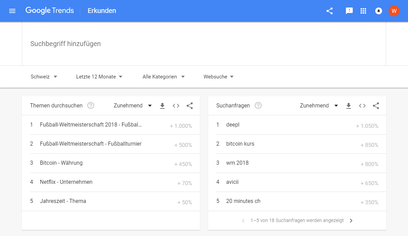408x236 pixels.
Task: Click the share icon in header
Action: click(330, 11)
